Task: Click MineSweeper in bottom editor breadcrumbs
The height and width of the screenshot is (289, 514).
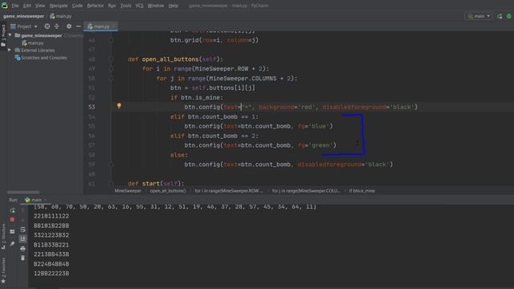Action: (128, 191)
